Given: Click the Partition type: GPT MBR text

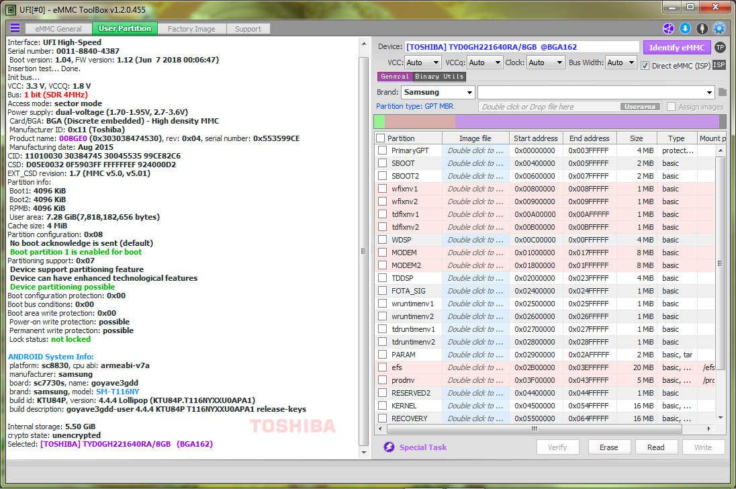Looking at the screenshot, I should pos(414,106).
